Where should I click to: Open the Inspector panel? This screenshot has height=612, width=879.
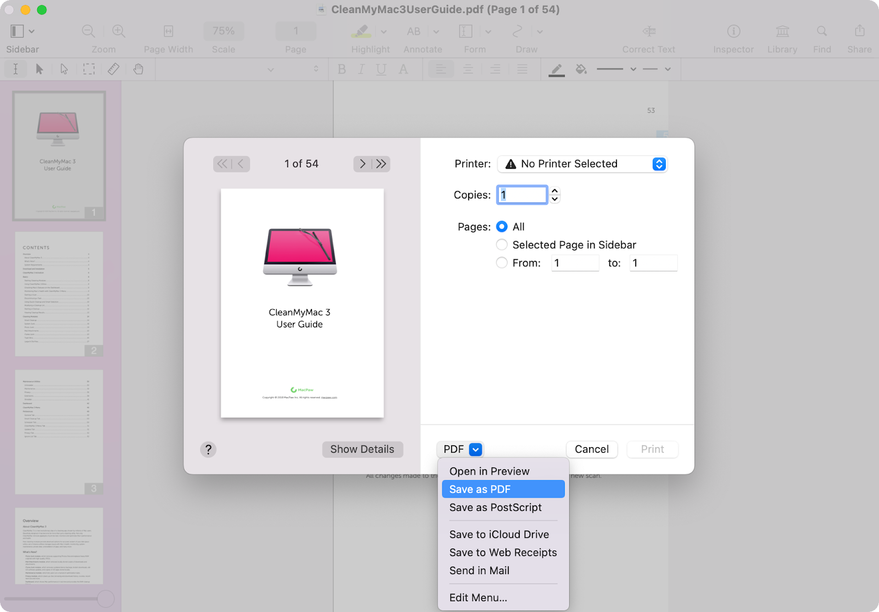tap(733, 31)
